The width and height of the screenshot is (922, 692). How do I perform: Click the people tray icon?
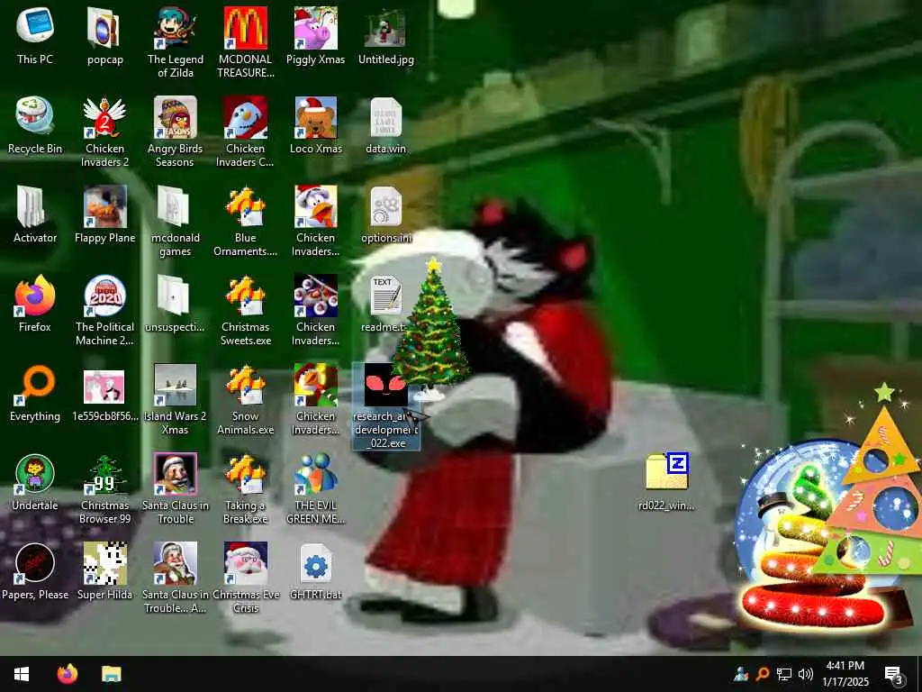[x=741, y=674]
